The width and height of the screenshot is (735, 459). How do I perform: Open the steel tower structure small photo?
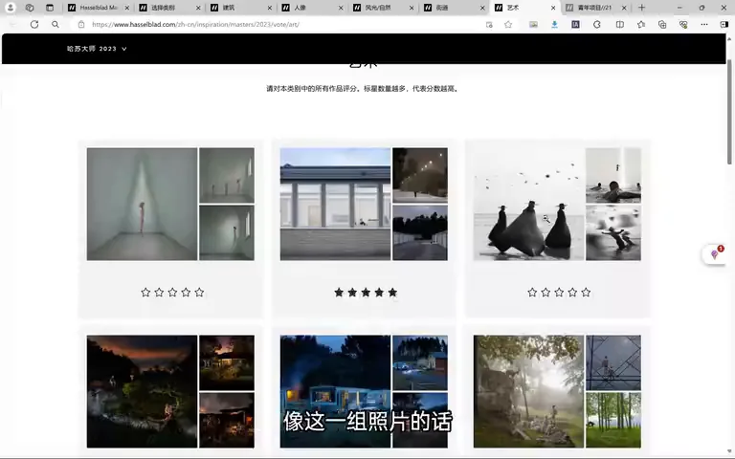point(613,362)
